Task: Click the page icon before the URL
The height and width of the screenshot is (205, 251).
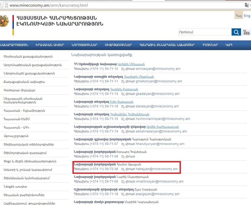Action: pyautogui.click(x=6, y=5)
